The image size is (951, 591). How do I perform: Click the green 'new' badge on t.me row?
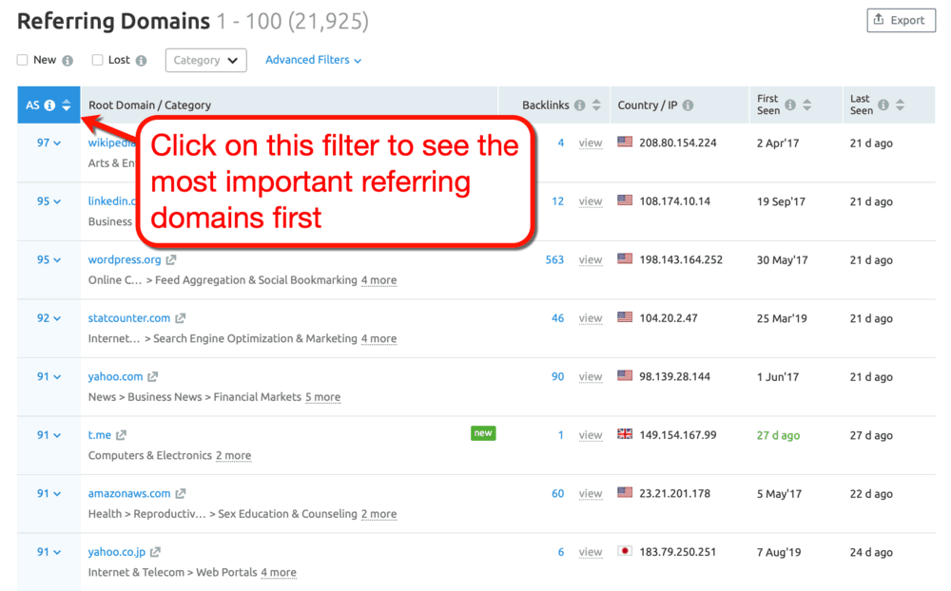click(483, 432)
